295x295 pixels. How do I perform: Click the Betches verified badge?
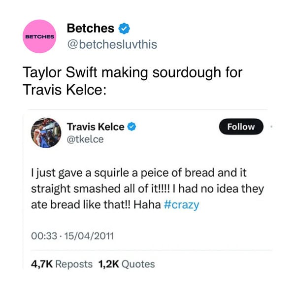tap(124, 29)
